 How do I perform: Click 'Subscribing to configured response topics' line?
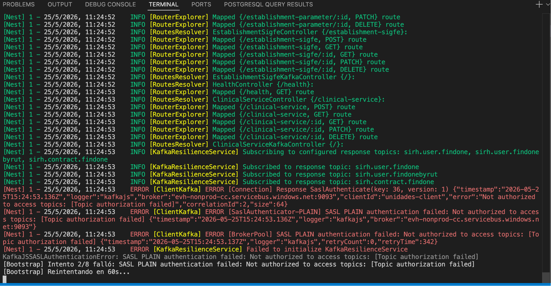click(x=271, y=156)
